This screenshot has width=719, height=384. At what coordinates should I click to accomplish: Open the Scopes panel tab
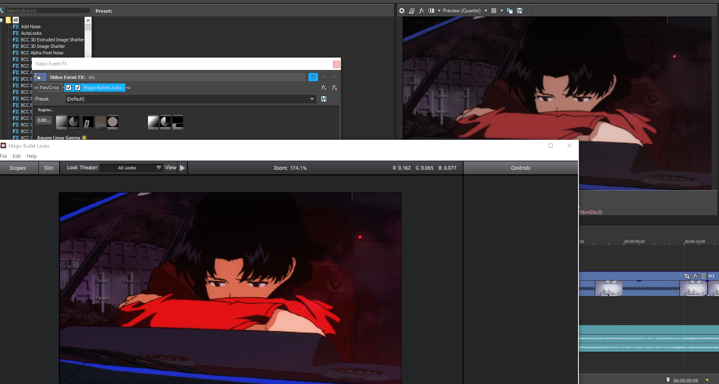18,168
